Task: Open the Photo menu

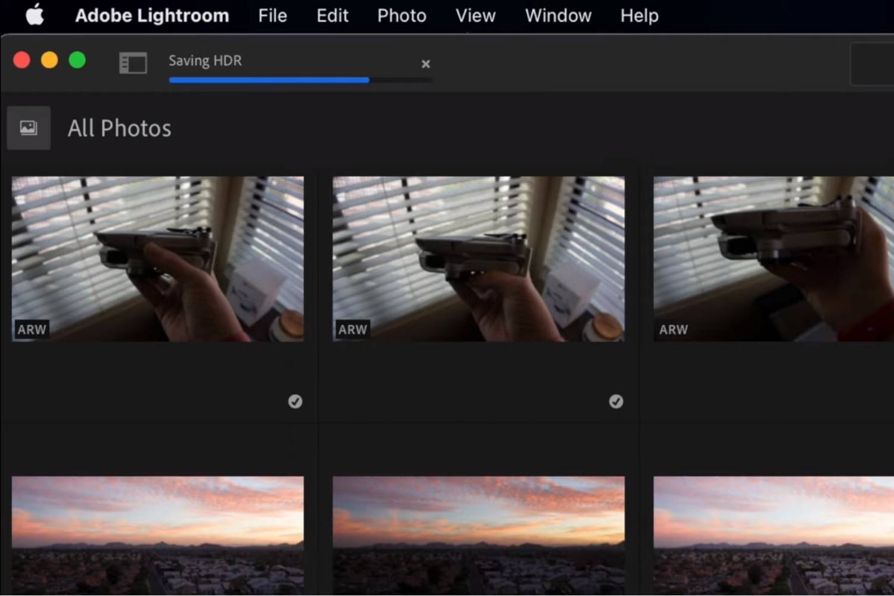Action: coord(402,15)
